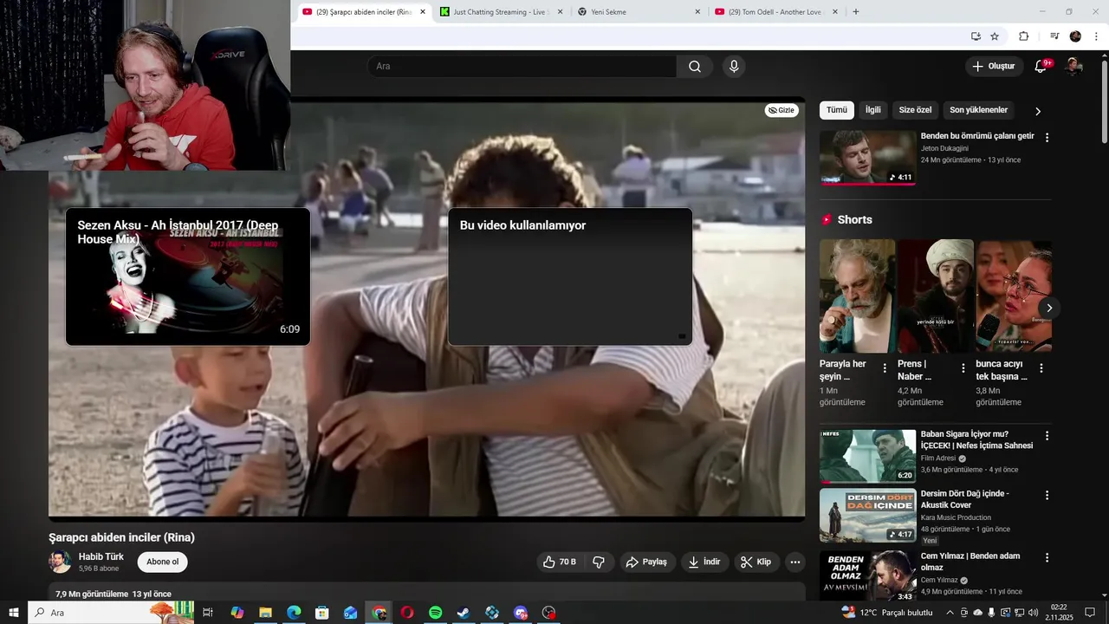
Task: Open Windows Start menu
Action: [13, 613]
